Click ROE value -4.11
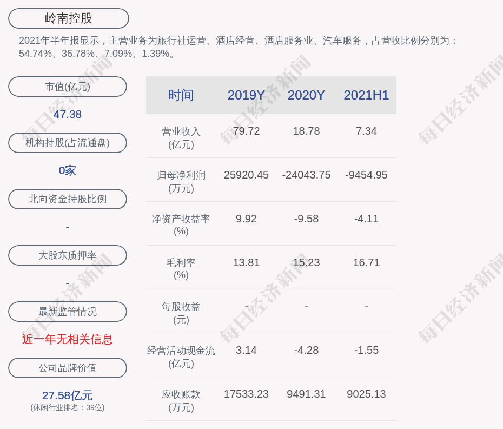503x429 pixels. (x=366, y=219)
